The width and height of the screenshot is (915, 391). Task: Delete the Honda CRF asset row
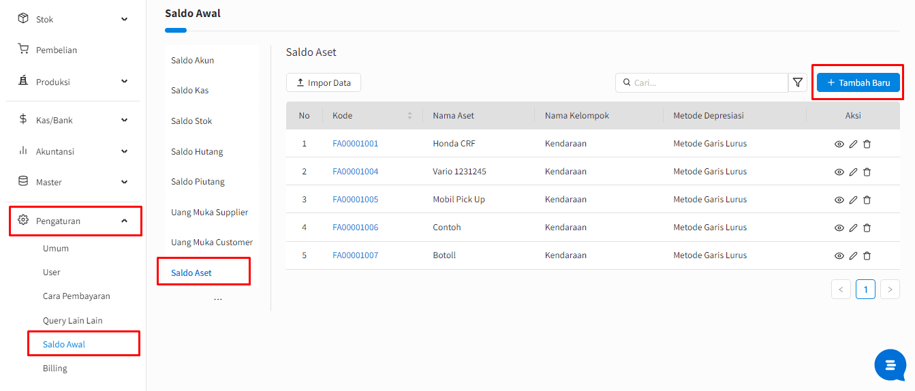click(867, 144)
